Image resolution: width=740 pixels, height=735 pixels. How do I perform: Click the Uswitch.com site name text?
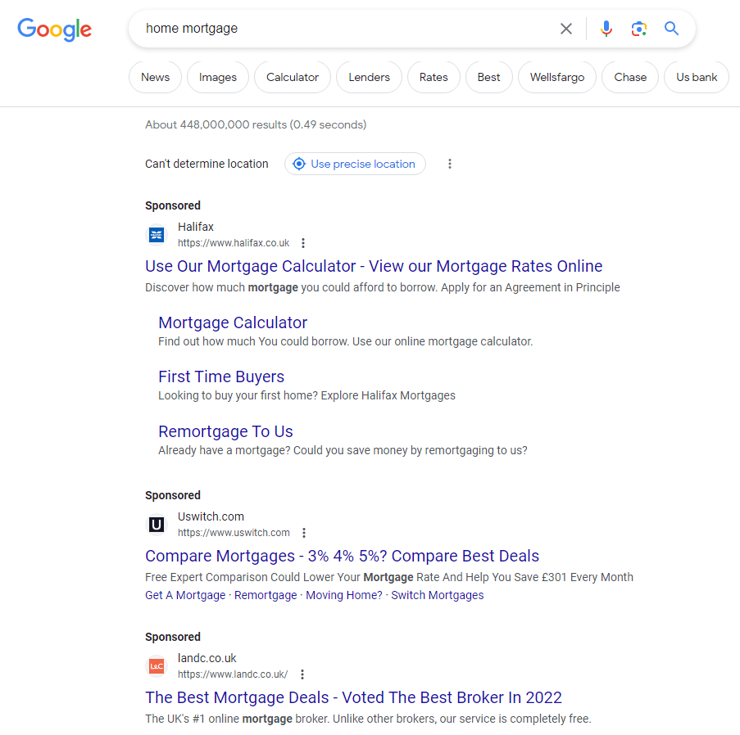coord(211,516)
